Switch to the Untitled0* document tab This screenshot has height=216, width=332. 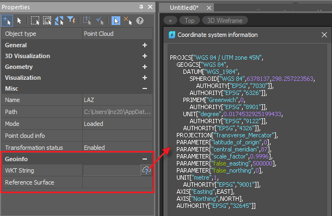coord(184,8)
